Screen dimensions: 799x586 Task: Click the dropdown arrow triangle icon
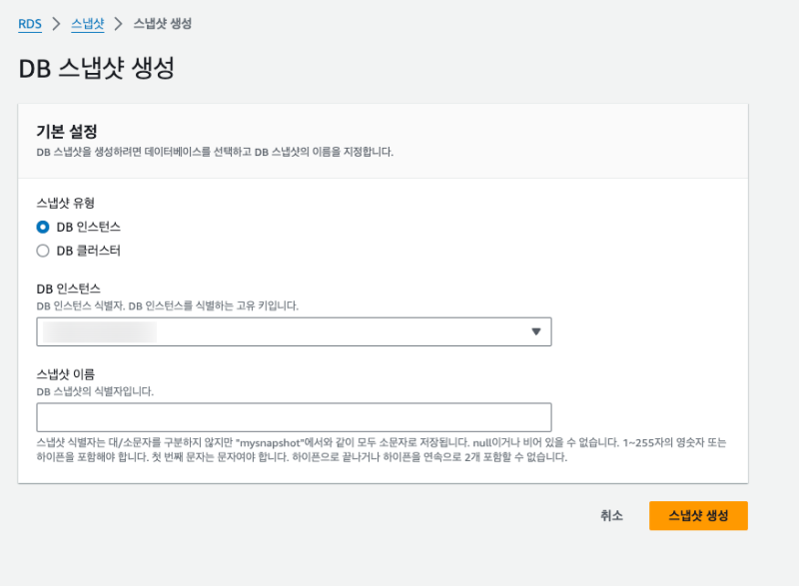pos(535,331)
